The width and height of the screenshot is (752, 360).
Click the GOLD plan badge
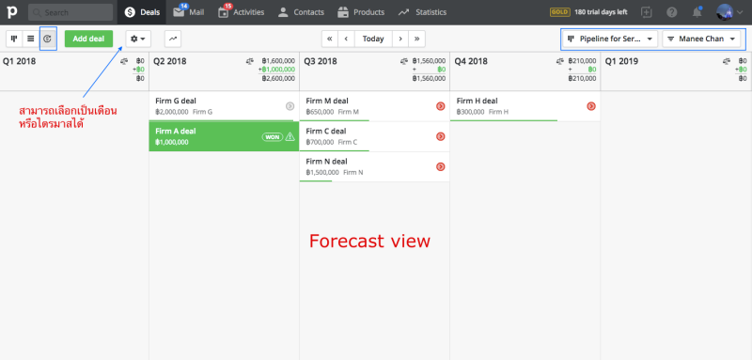[x=559, y=12]
